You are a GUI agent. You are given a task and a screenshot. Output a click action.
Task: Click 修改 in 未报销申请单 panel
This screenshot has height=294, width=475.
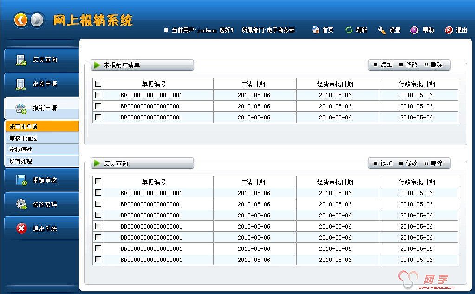tap(409, 65)
